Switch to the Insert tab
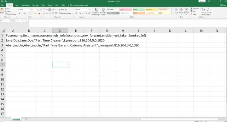227x122 pixels. [16, 5]
